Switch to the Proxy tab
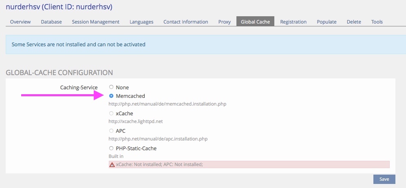Viewport: 406px width, 188px height. pyautogui.click(x=224, y=22)
